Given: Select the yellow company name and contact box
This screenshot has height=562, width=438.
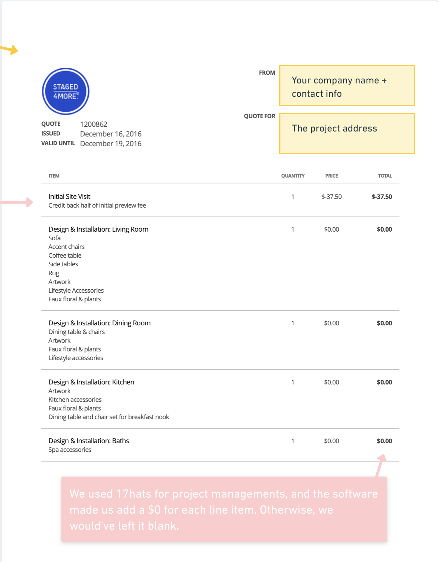Looking at the screenshot, I should [347, 86].
